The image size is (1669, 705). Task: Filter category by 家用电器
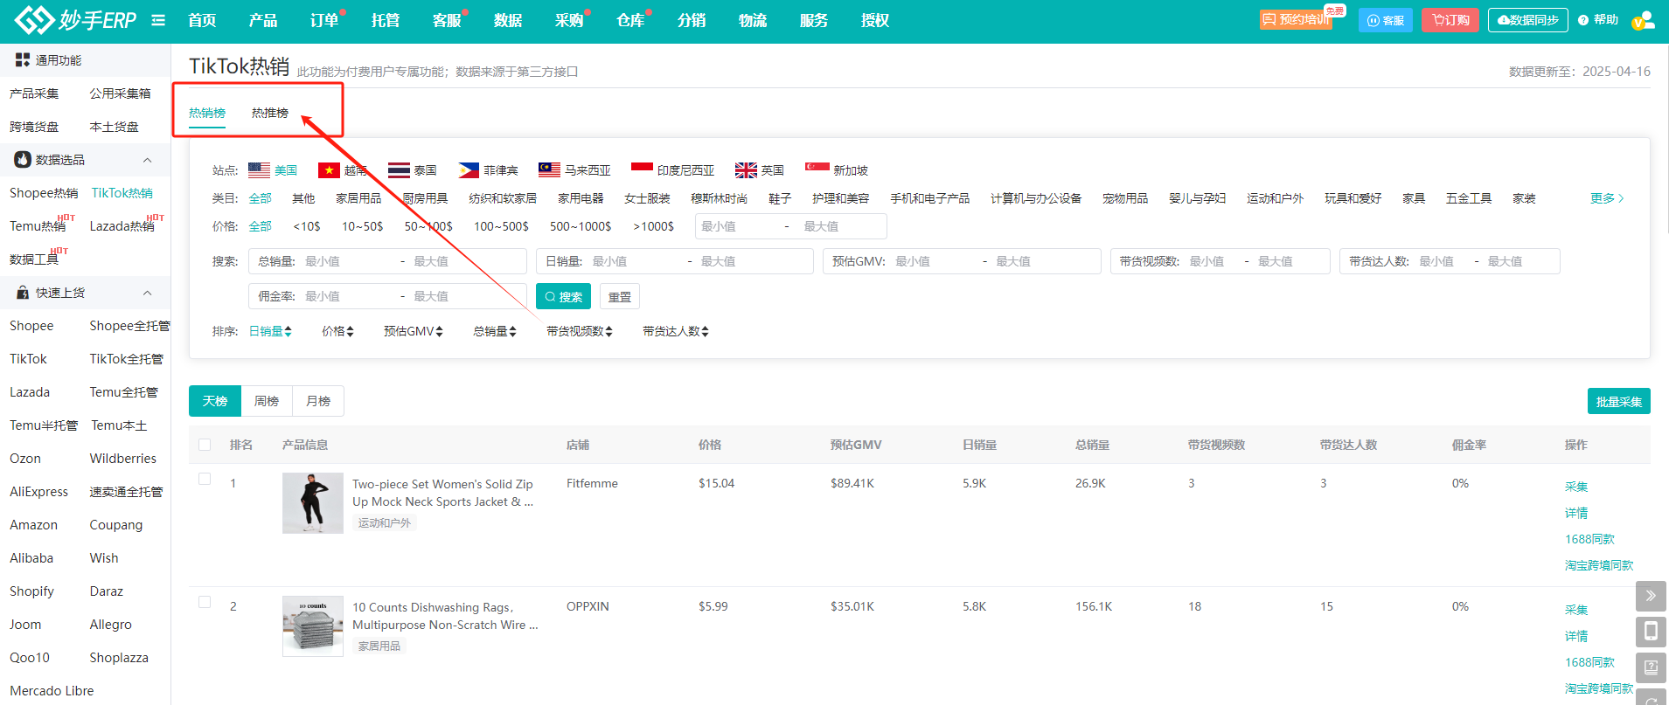581,198
